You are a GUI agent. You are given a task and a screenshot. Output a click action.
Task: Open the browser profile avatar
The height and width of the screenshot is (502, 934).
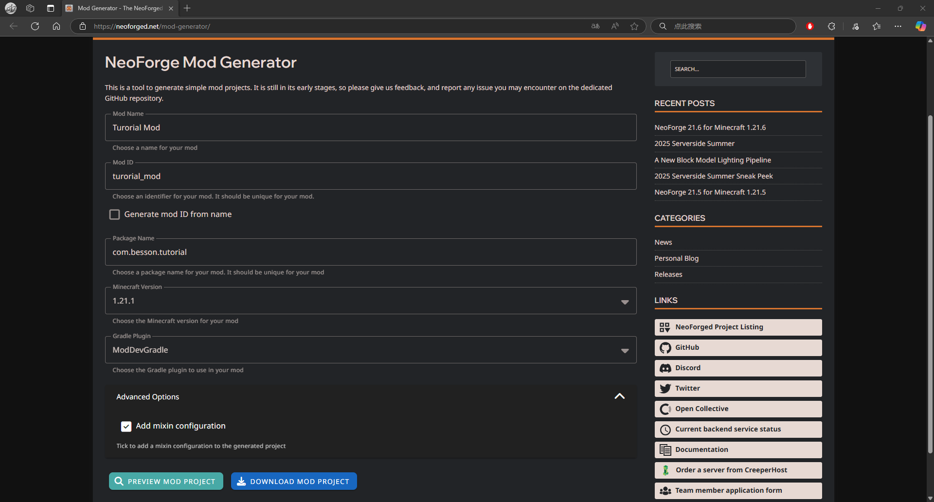[11, 8]
